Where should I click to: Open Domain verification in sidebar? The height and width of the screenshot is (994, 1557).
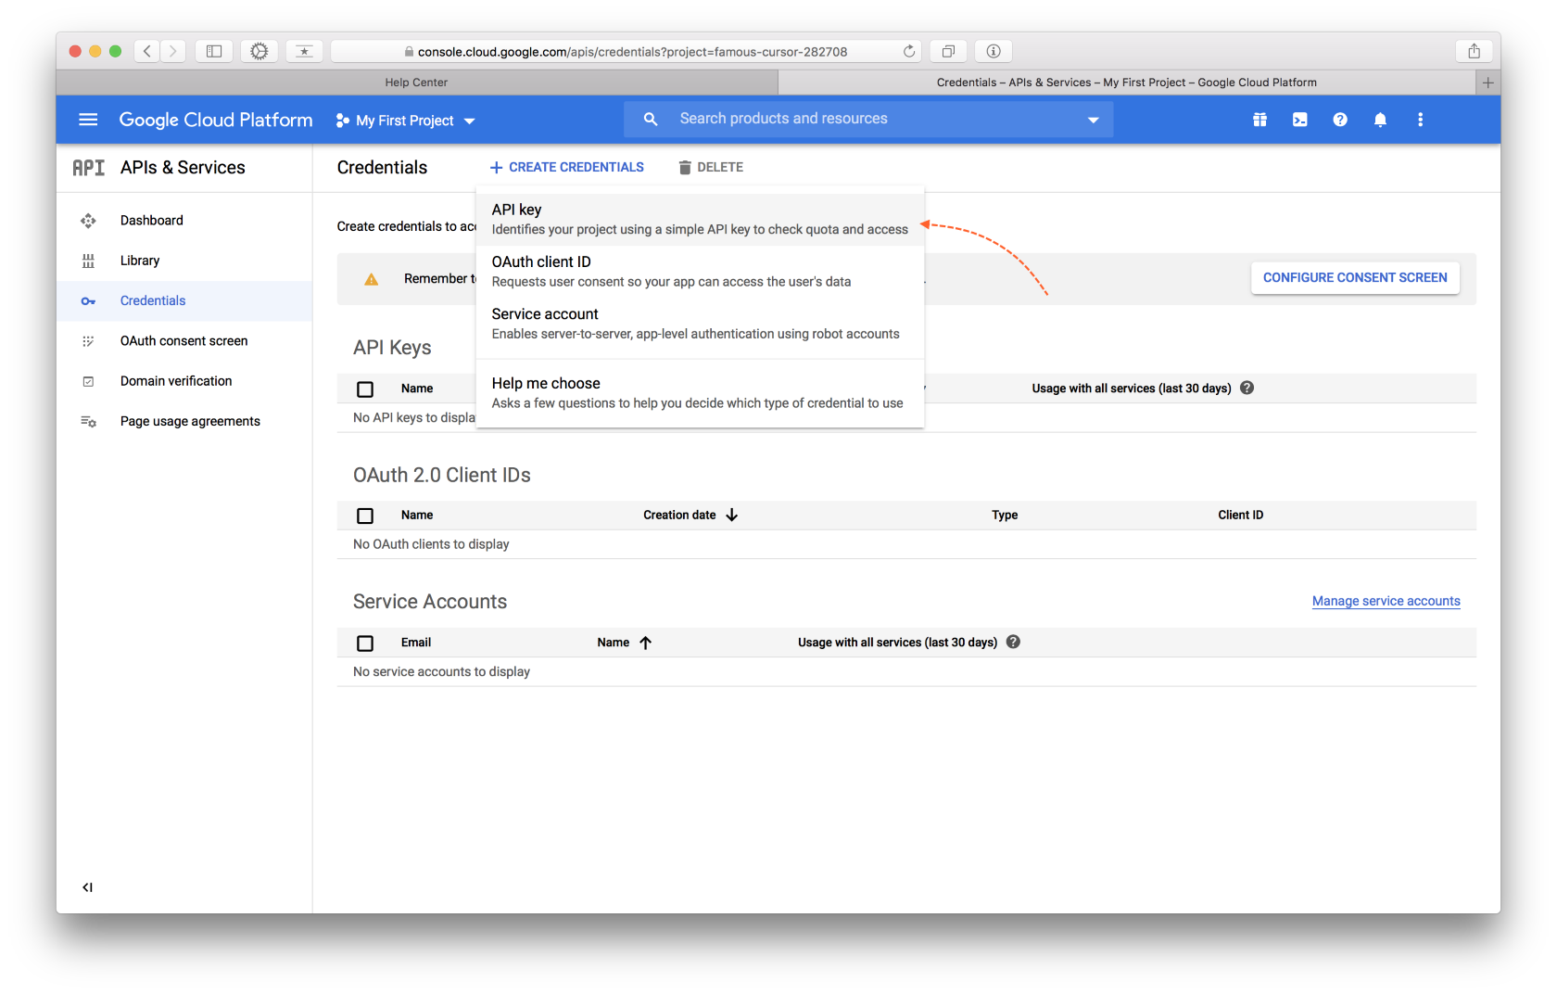tap(184, 381)
